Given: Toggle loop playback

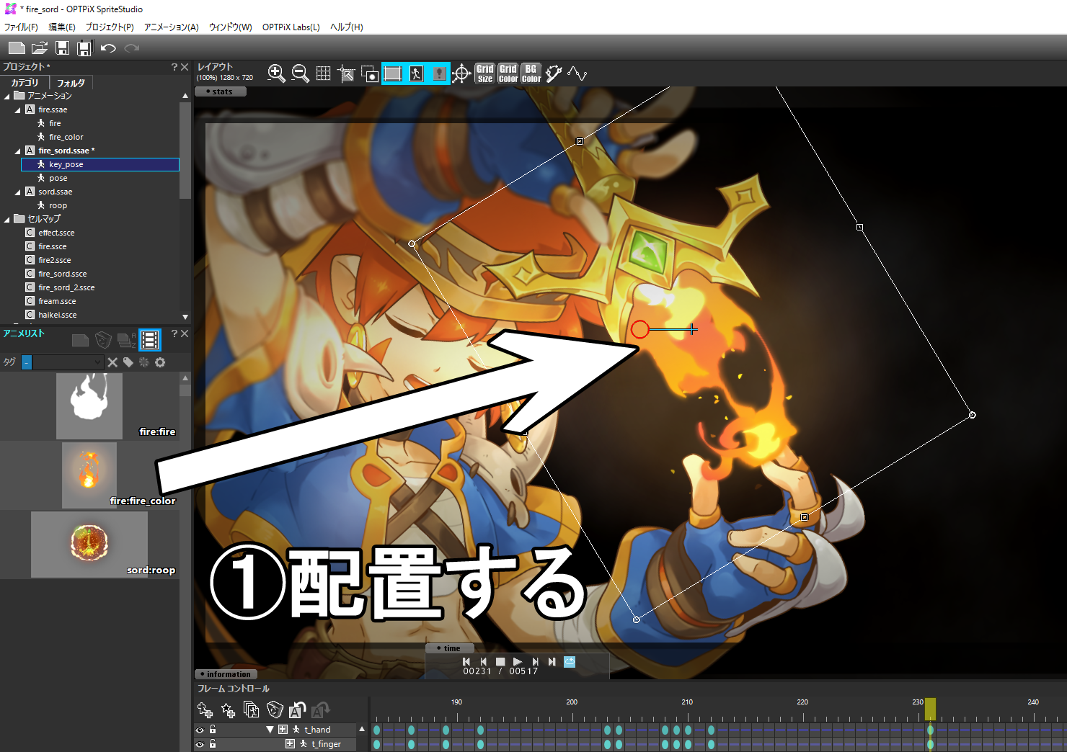Looking at the screenshot, I should [570, 661].
